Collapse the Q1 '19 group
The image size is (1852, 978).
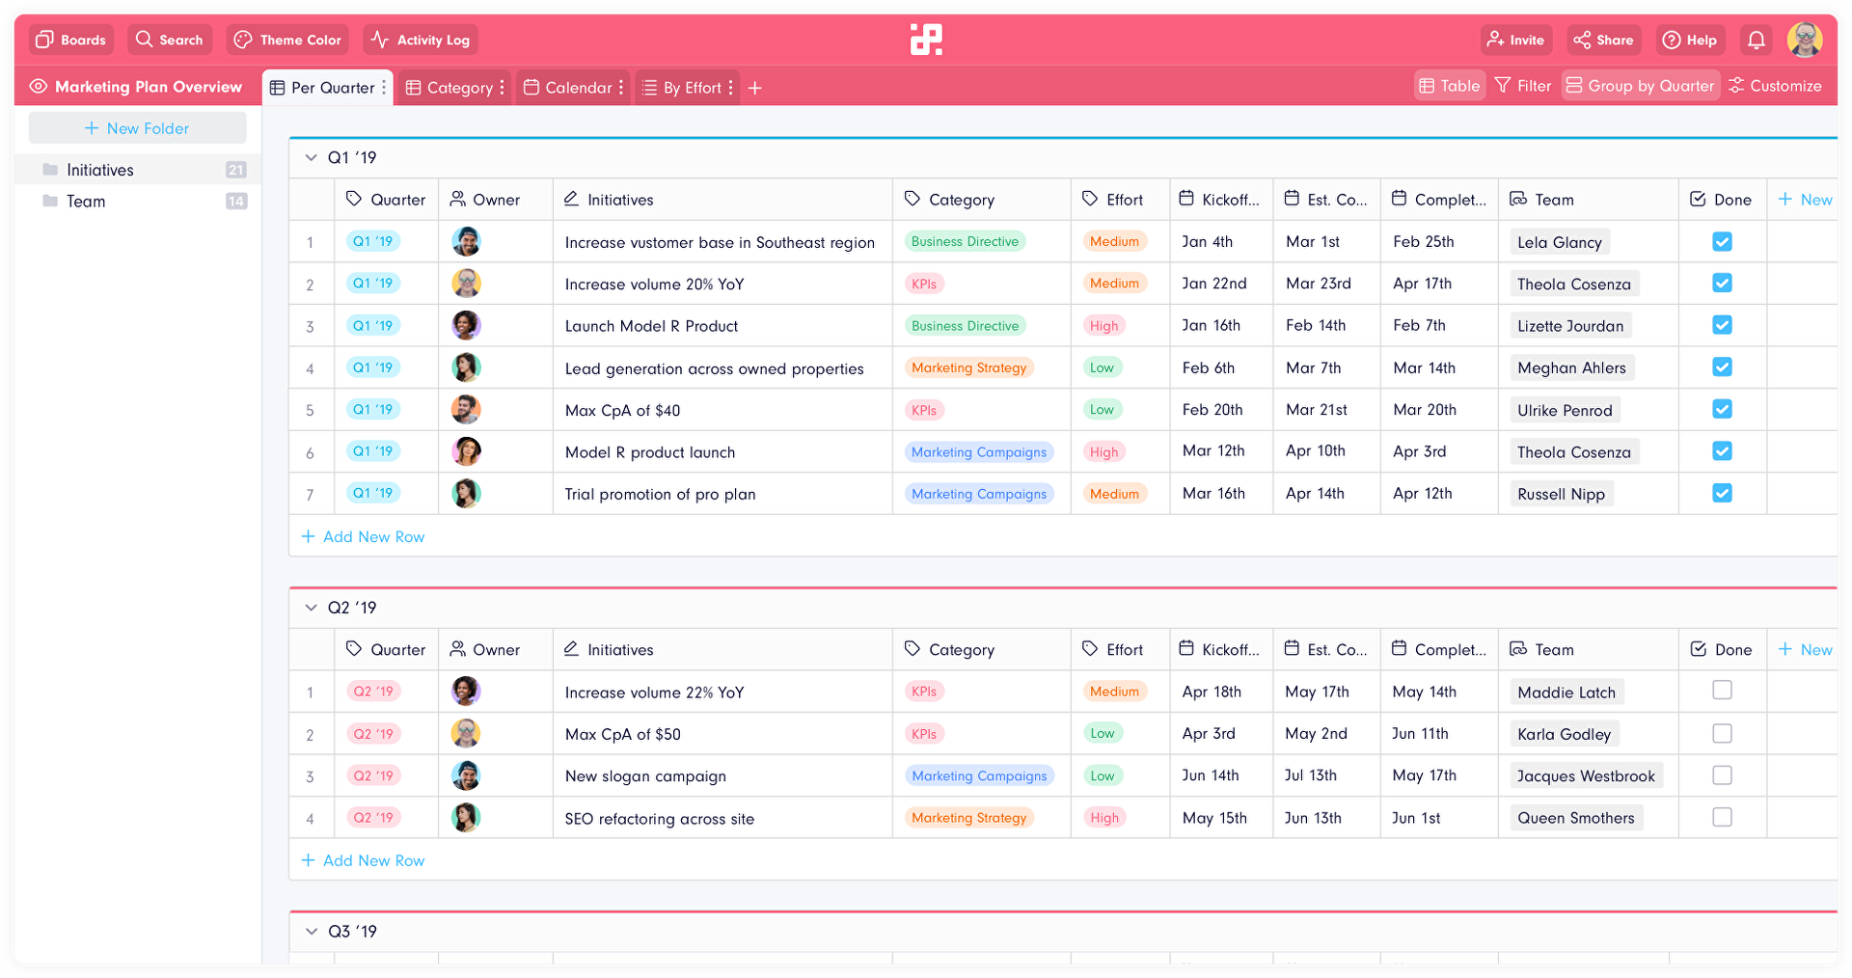311,157
